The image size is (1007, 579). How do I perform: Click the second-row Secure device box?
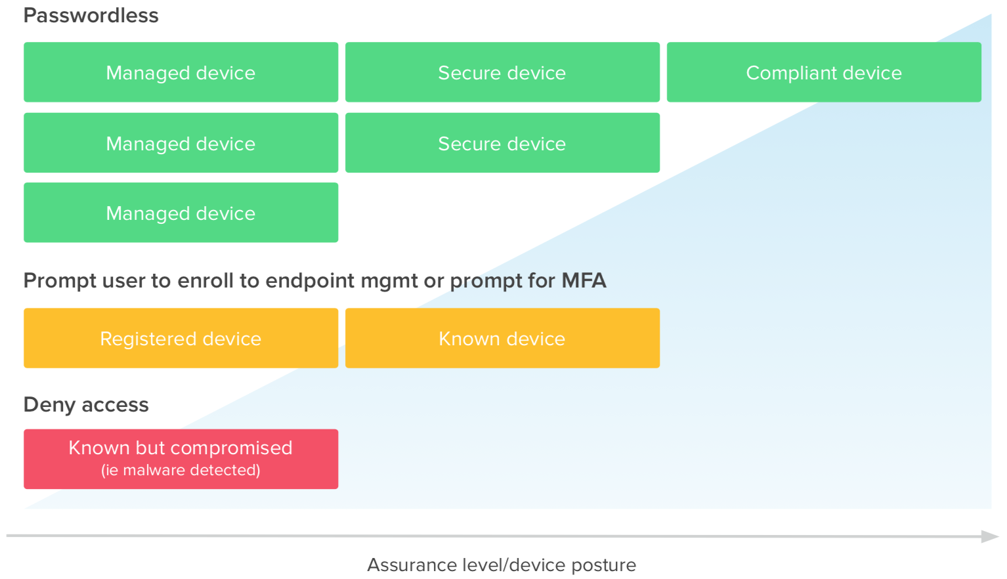click(502, 143)
